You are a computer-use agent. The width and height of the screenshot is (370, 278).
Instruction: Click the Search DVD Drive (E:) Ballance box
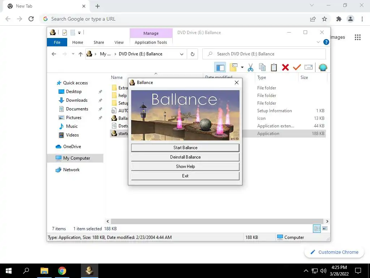click(264, 54)
